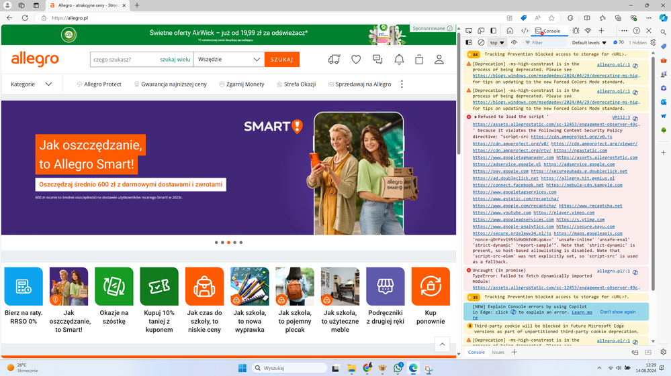Open the Network wifi icon tab

588,31
